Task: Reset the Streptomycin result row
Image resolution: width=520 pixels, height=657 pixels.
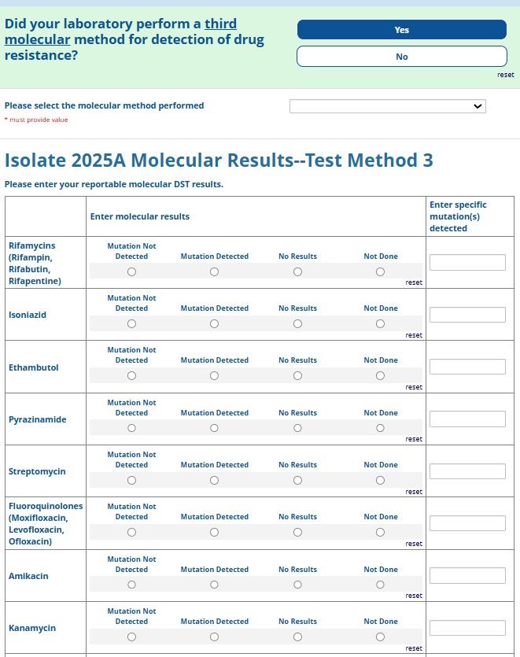Action: 414,492
